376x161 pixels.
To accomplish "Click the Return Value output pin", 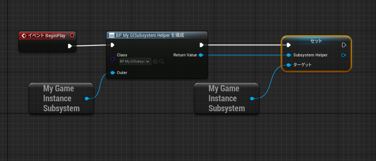I will 201,55.
